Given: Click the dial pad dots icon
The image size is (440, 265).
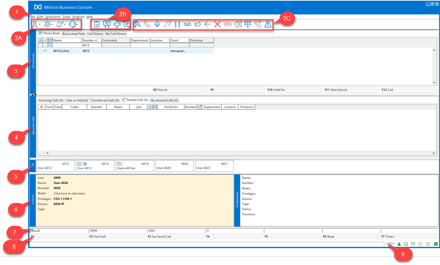Looking at the screenshot, I should click(x=248, y=24).
